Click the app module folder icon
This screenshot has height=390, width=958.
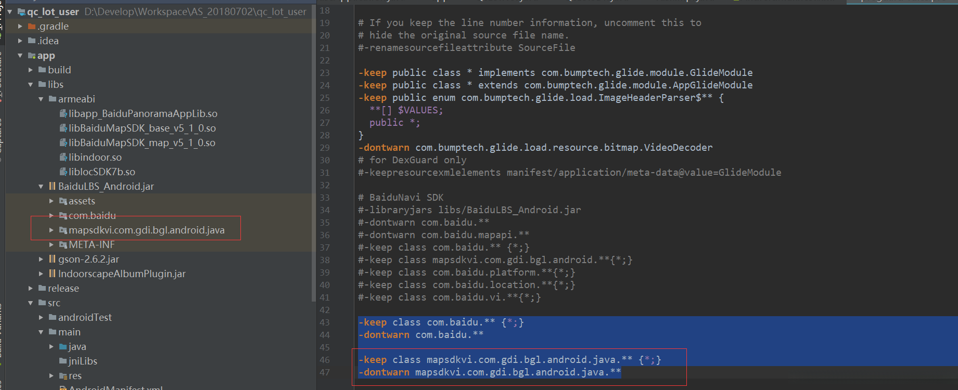pos(32,55)
